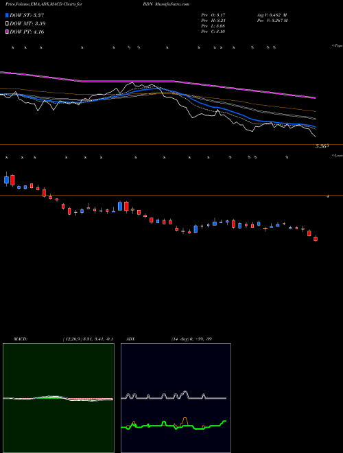
Task: Click the '<-Tops' marker label
Action: (337, 46)
